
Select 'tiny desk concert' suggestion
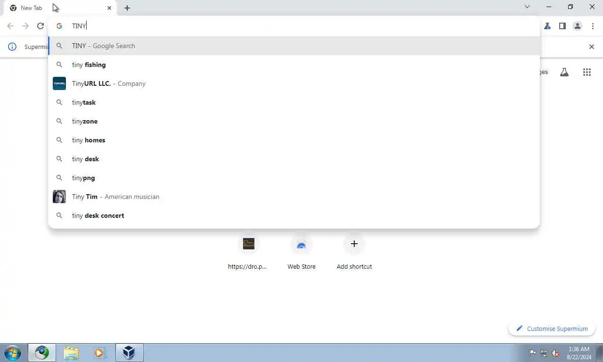click(x=294, y=215)
